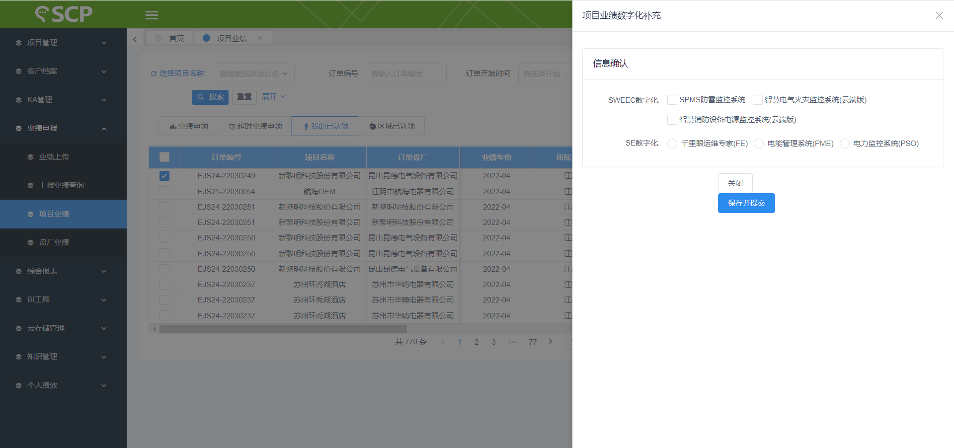Click the refresh icon beside 选择项目名称
This screenshot has width=954, height=448.
pyautogui.click(x=154, y=74)
